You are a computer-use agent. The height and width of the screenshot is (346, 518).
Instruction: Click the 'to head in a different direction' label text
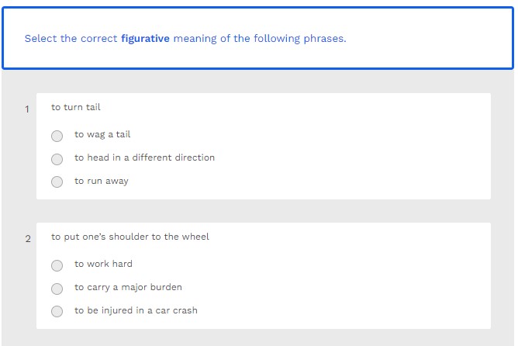tap(144, 157)
